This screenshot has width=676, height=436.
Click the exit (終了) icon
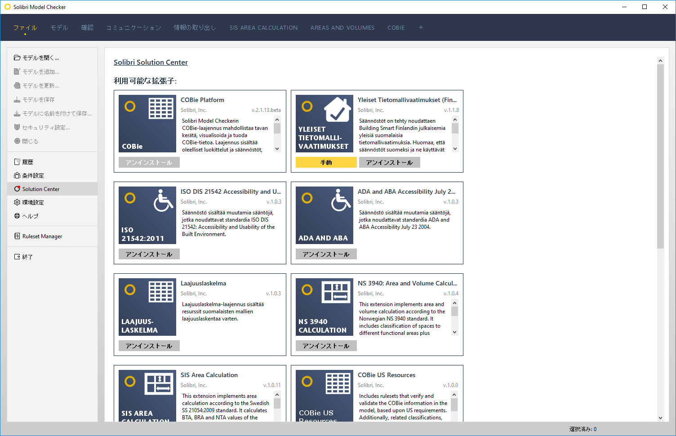[x=17, y=257]
